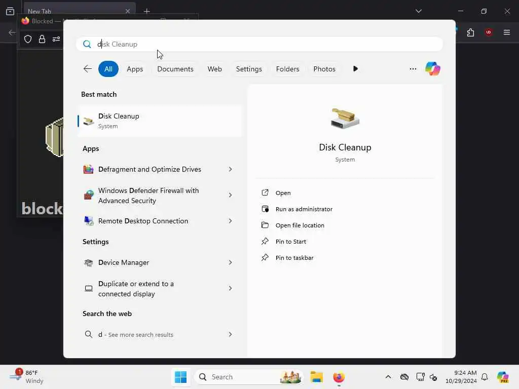The image size is (519, 389).
Task: Open Firefox extensions puzzle icon
Action: (x=470, y=32)
